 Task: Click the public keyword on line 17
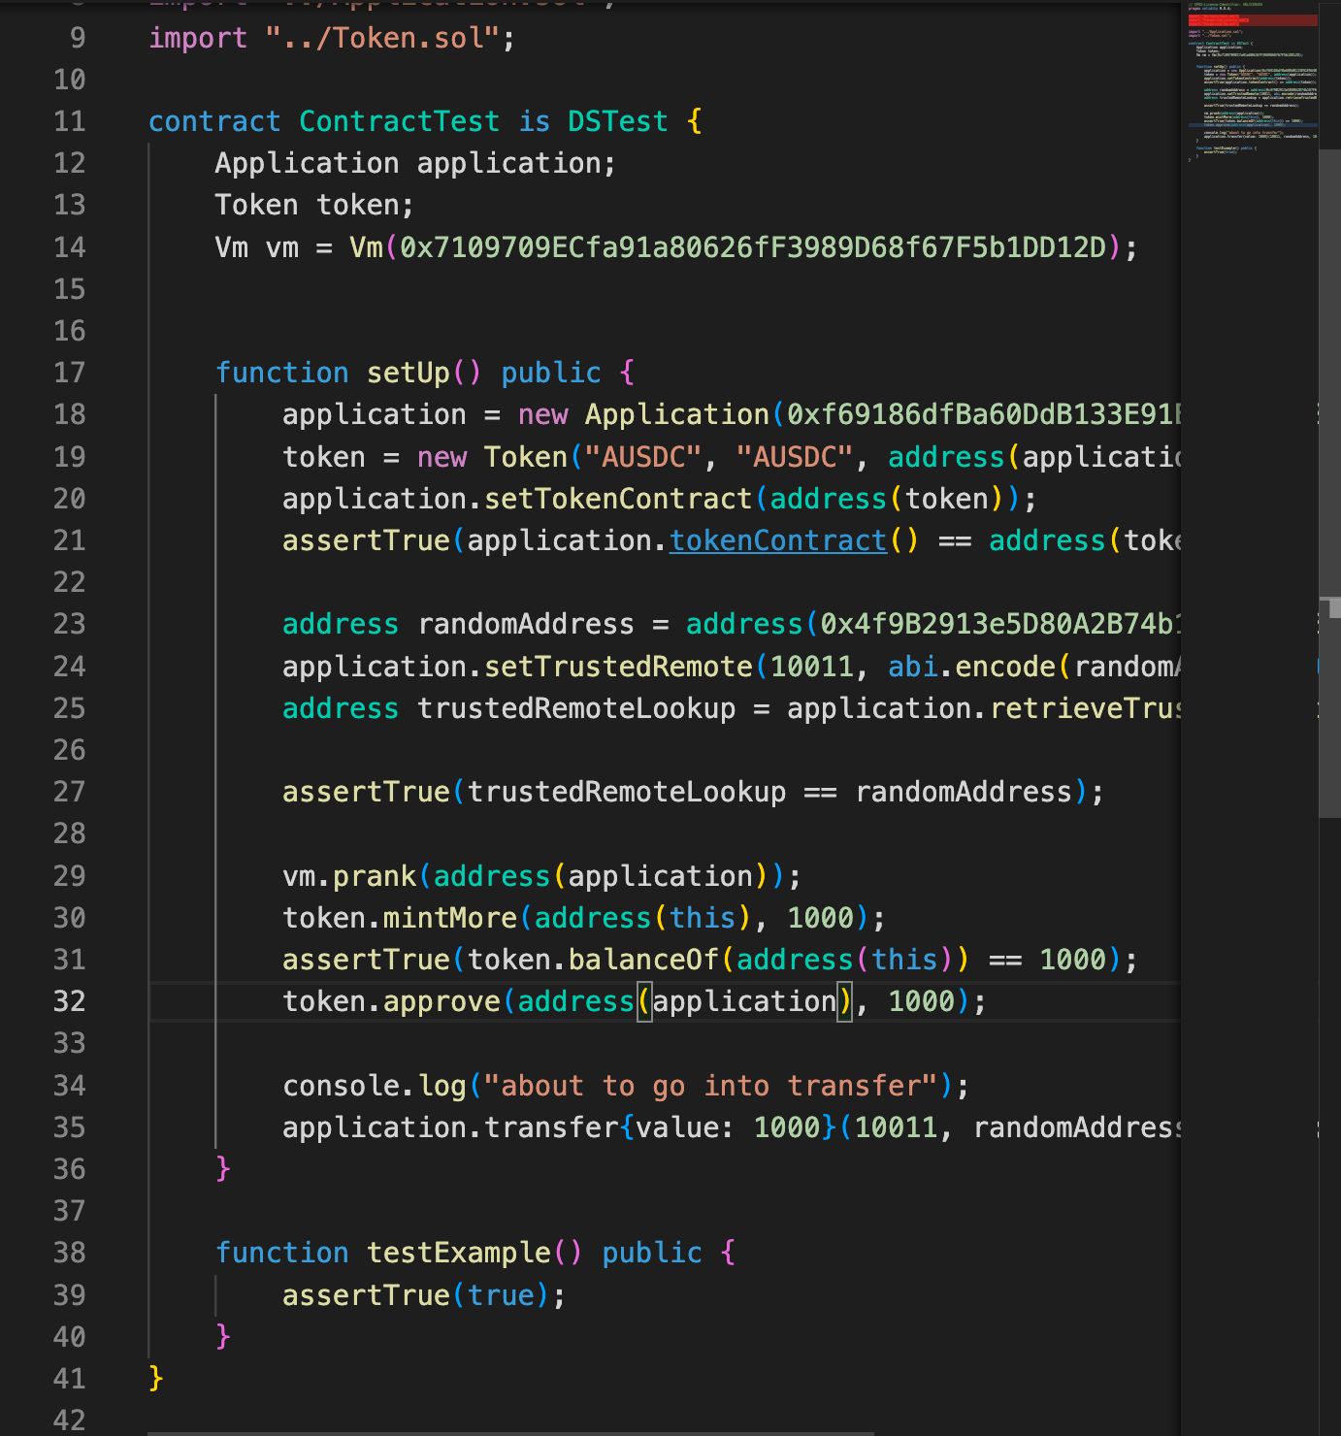pyautogui.click(x=551, y=373)
